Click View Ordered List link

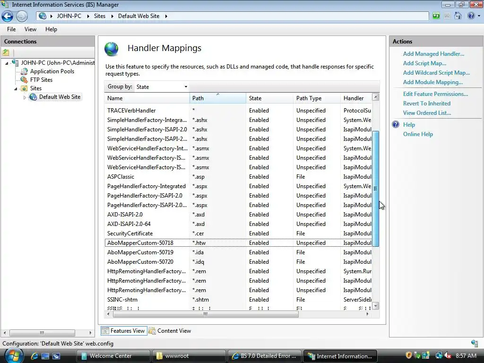[427, 113]
